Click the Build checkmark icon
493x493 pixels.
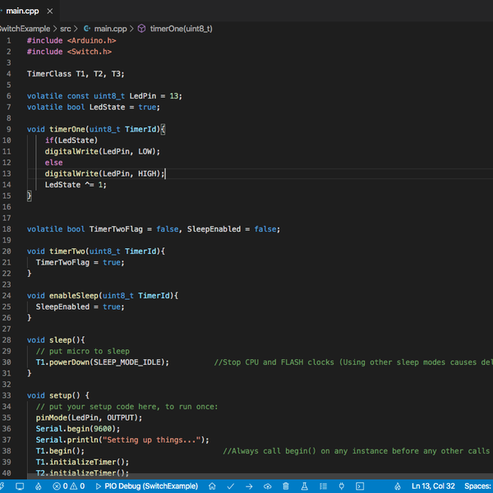[x=230, y=486]
